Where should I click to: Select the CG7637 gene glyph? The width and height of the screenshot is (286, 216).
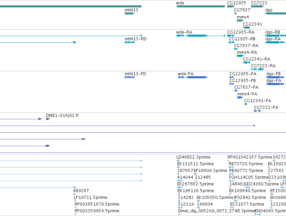[235, 13]
